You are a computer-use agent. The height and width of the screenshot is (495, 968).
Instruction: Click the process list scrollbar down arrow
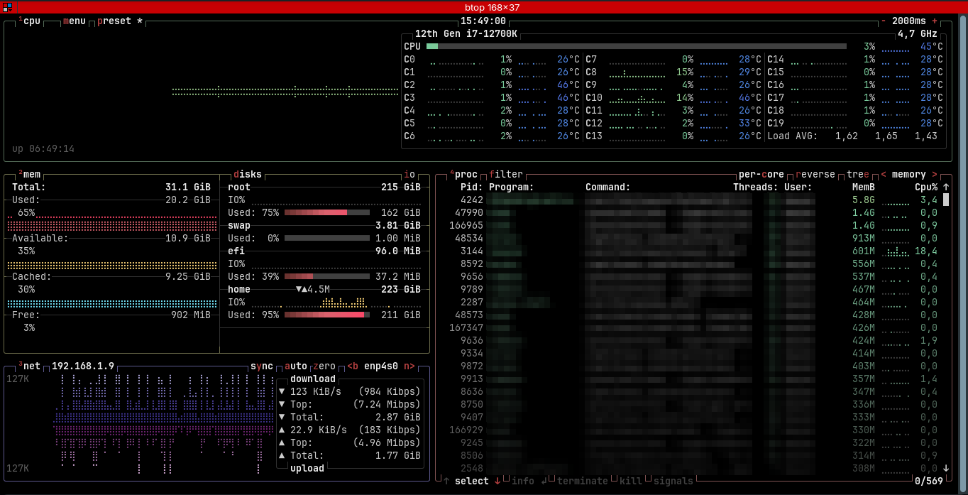pos(946,468)
